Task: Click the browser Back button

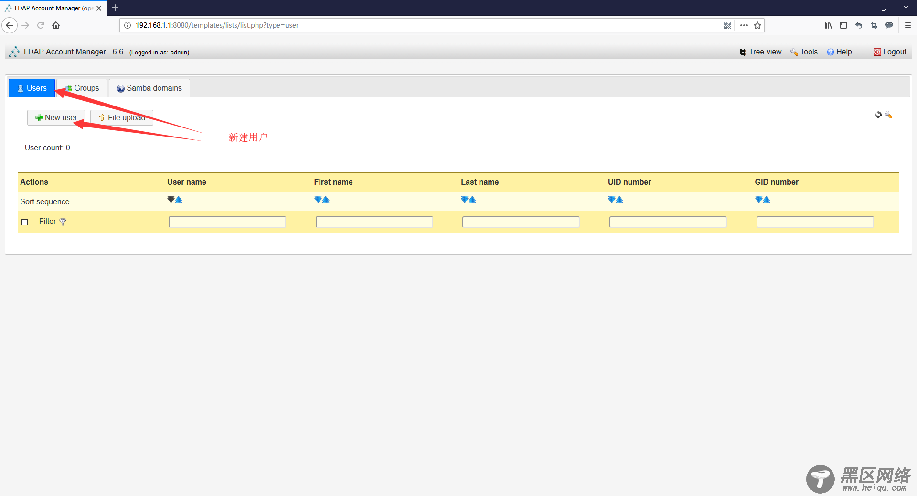Action: [10, 25]
